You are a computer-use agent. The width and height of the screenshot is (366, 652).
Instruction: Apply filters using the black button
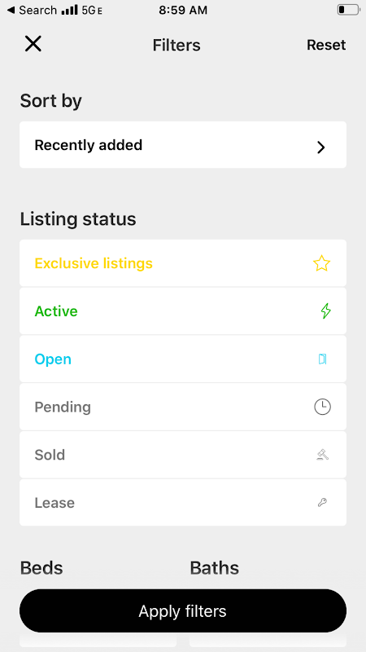183,610
